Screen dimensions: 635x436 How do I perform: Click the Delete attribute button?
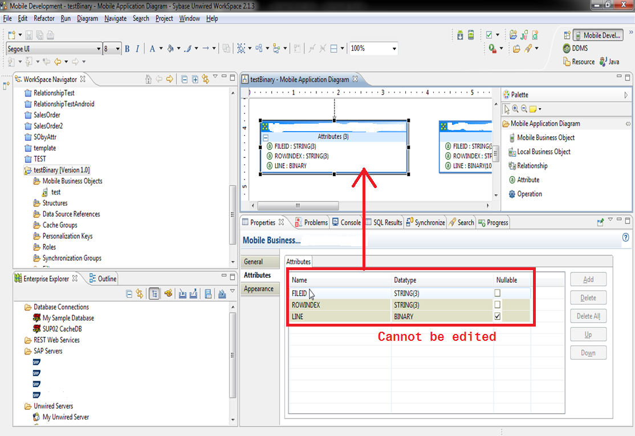point(588,298)
